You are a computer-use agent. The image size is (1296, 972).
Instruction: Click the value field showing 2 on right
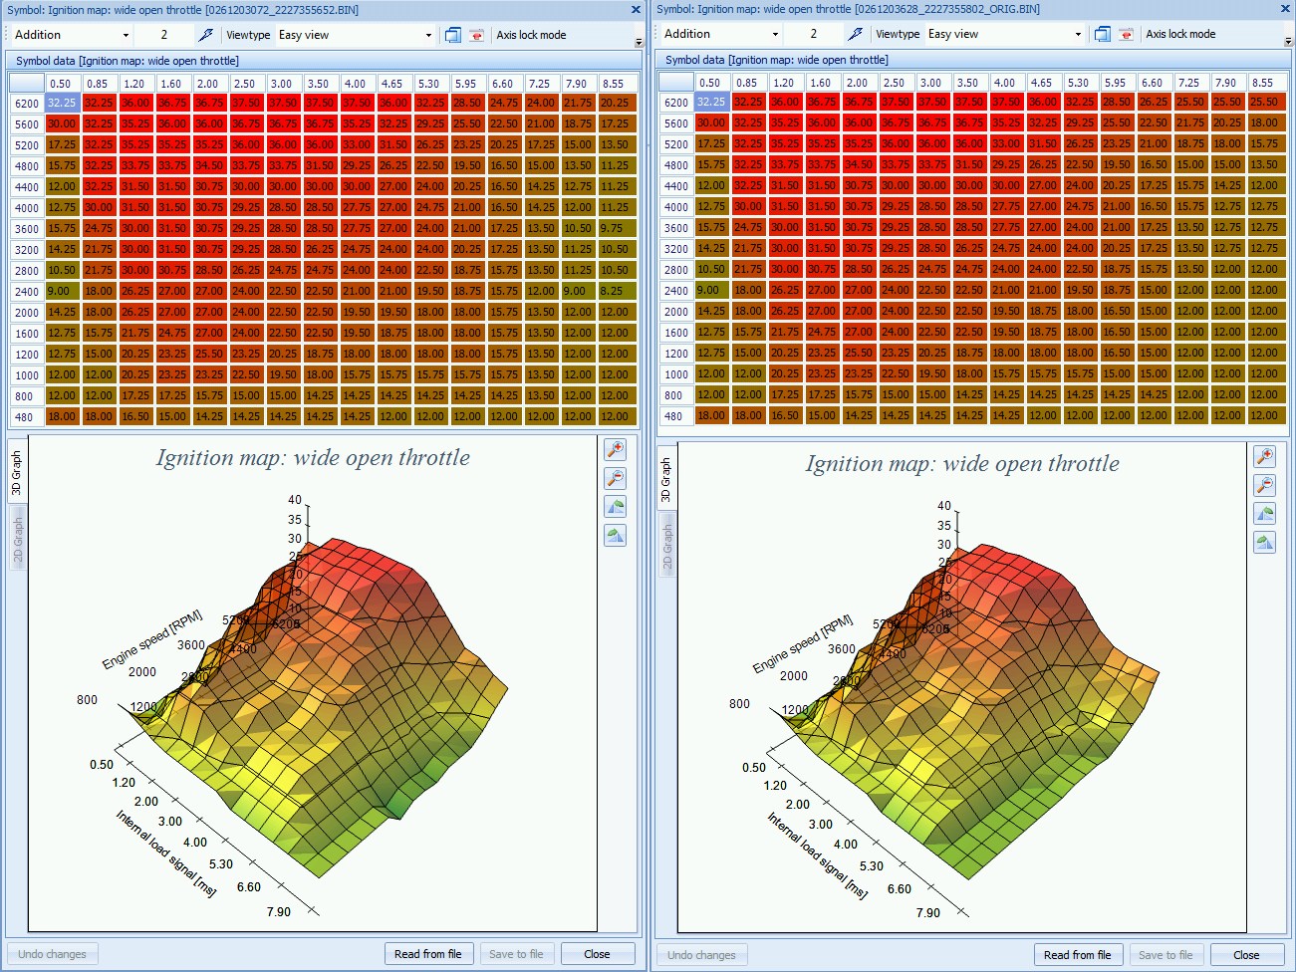point(814,34)
